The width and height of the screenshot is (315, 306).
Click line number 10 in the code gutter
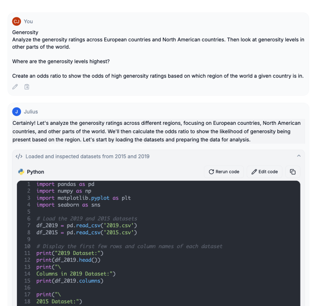pos(27,246)
